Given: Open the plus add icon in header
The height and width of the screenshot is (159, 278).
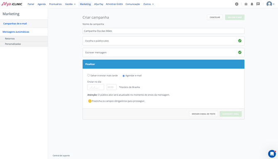Looking at the screenshot, I should click(237, 4).
